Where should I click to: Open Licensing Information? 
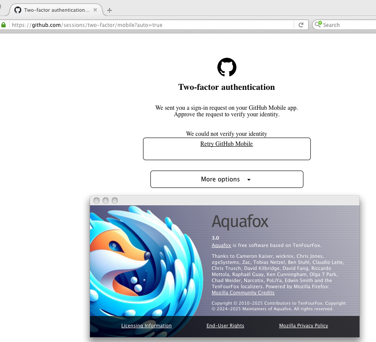click(x=146, y=326)
